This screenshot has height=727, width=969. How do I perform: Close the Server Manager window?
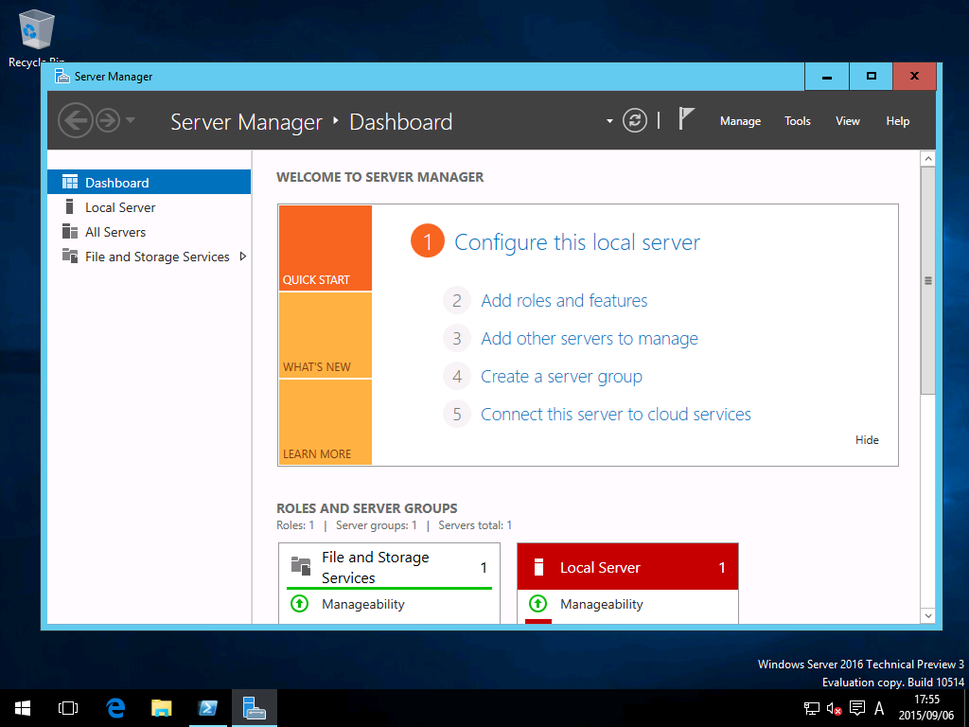click(x=915, y=77)
